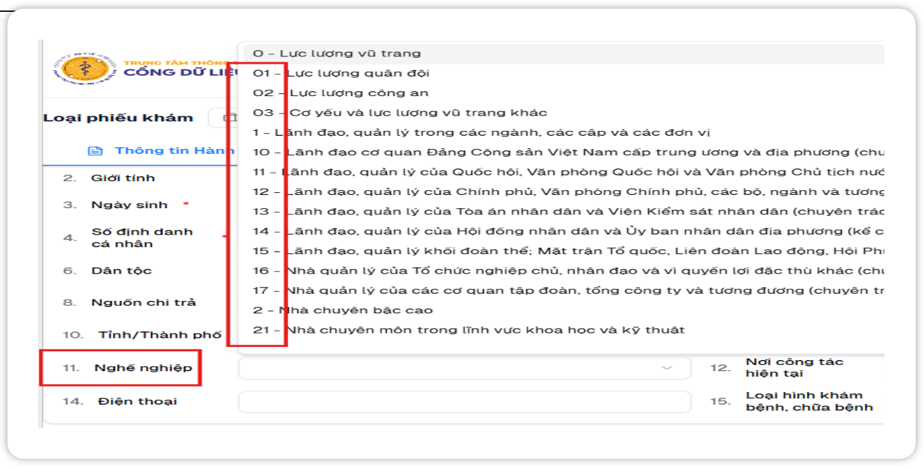Click the Nghề nghiệp field label
924x468 pixels.
(x=143, y=368)
